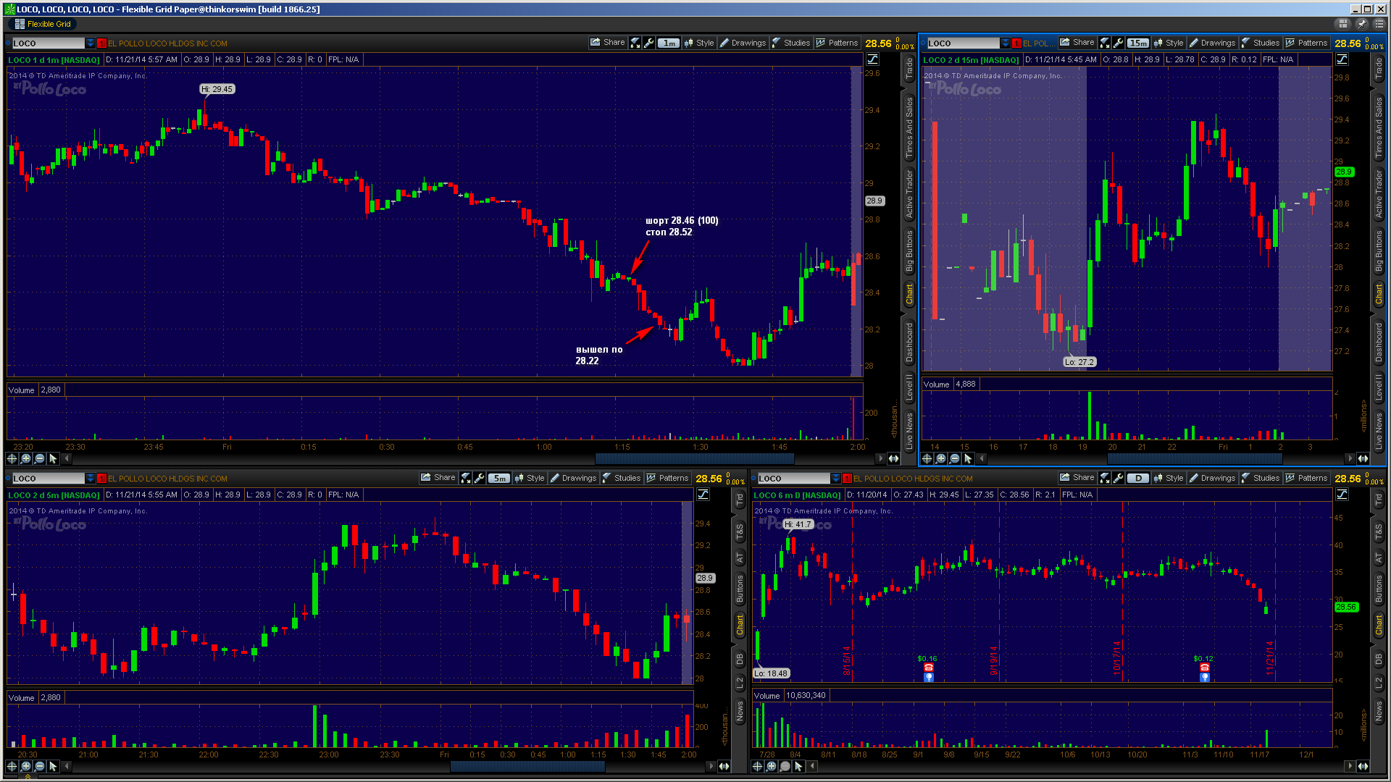The height and width of the screenshot is (782, 1391).
Task: Click horizontal scrollbar under 5m chart
Action: pyautogui.click(x=527, y=766)
